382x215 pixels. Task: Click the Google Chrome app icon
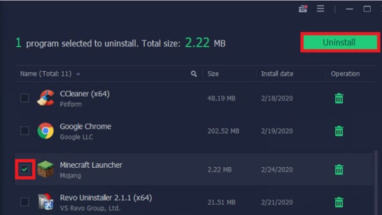(x=46, y=131)
